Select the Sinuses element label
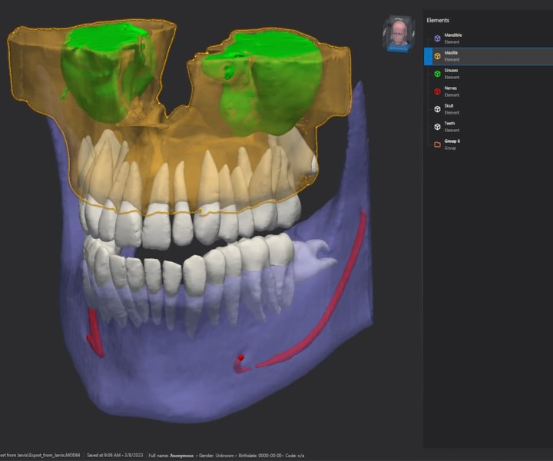Image resolution: width=553 pixels, height=461 pixels. tap(452, 71)
